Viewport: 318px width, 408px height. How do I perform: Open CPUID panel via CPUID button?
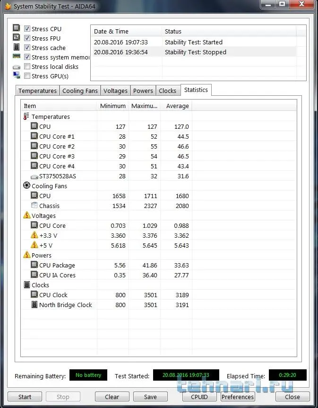199,397
